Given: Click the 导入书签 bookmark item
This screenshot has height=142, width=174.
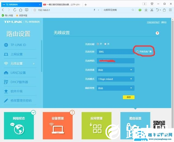Looking at the screenshot, I should [x=7, y=15].
